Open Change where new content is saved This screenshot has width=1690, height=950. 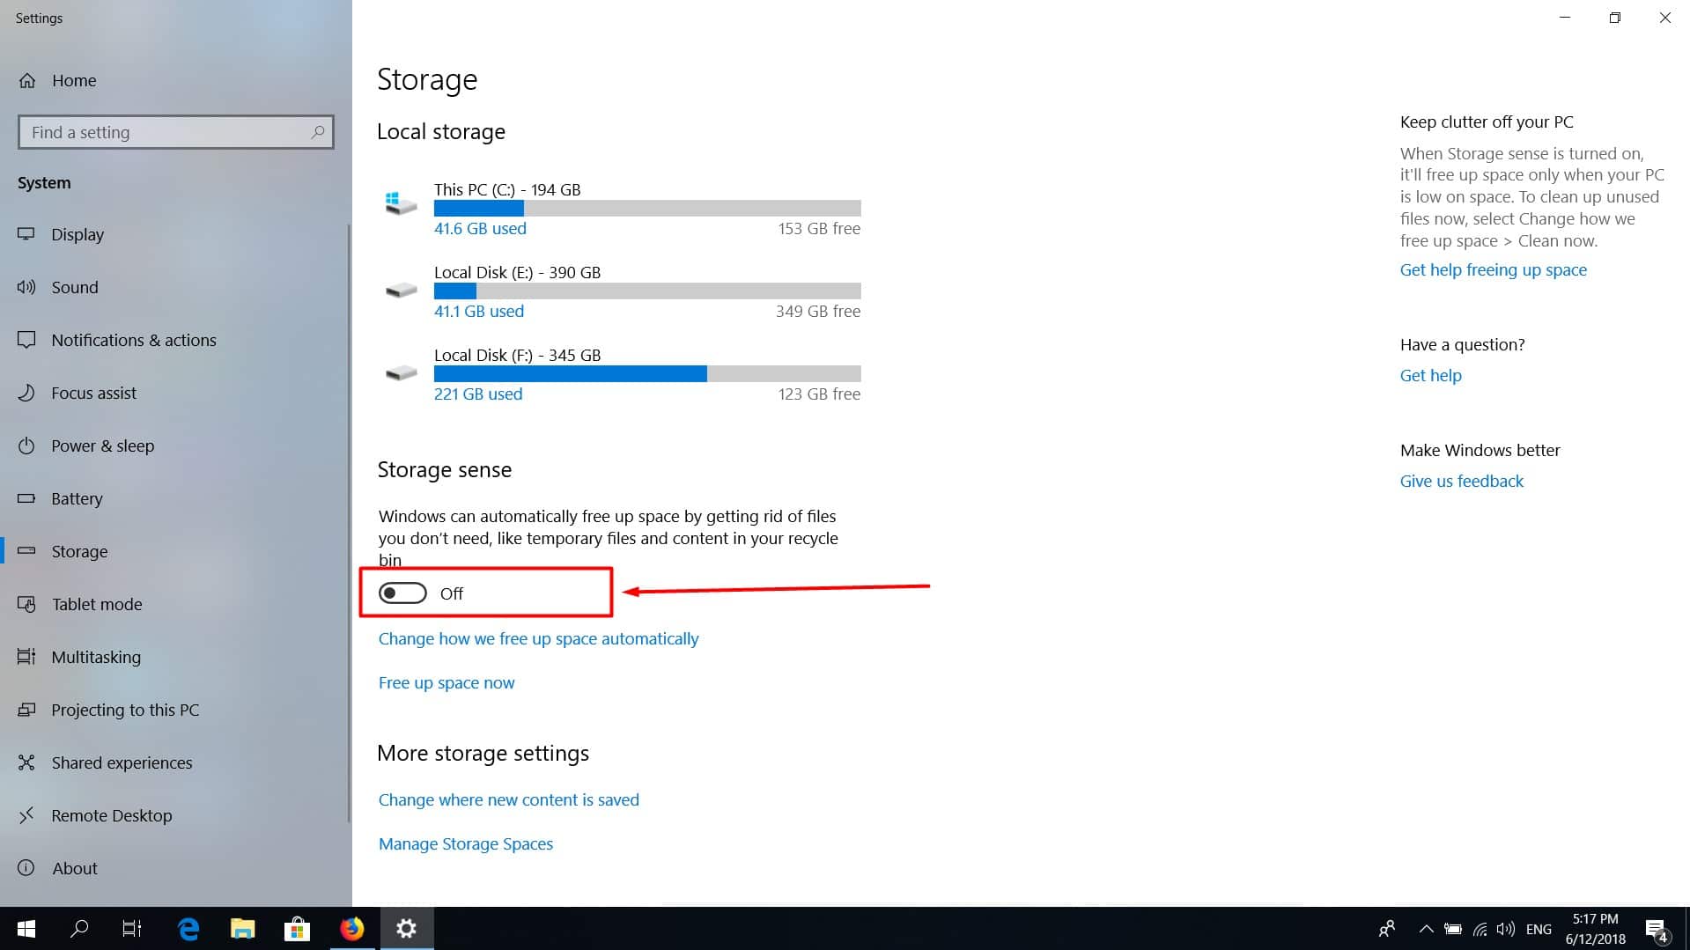coord(508,799)
